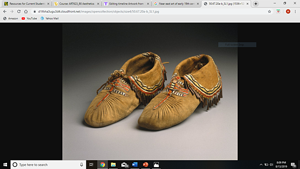Switch to Resources for Current Students tab
The width and height of the screenshot is (300, 169).
pyautogui.click(x=26, y=4)
